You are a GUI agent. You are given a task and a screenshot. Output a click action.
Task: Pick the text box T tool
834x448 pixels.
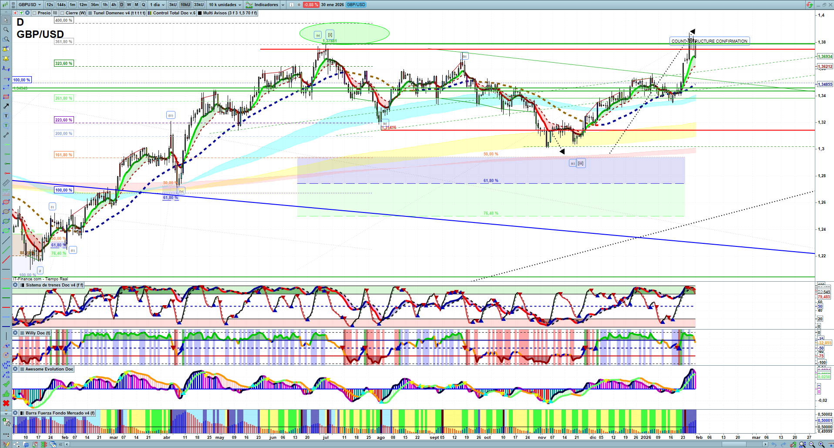(x=6, y=116)
